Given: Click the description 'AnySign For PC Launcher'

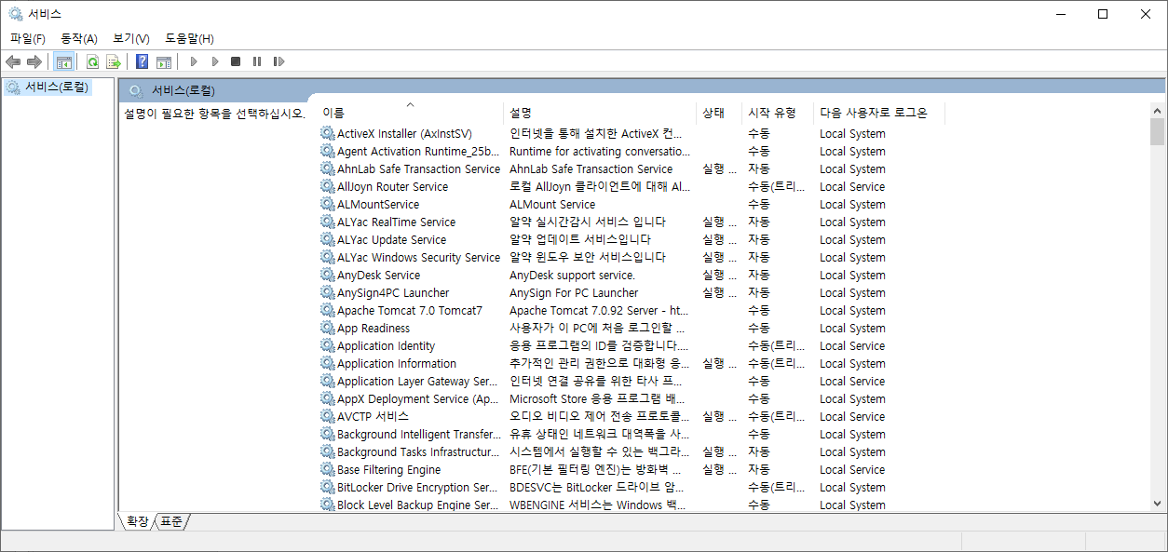Looking at the screenshot, I should pyautogui.click(x=574, y=292).
